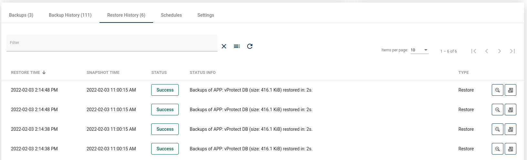Screen dimensions: 527x160
Task: Refresh the restore history table
Action: [x=250, y=46]
